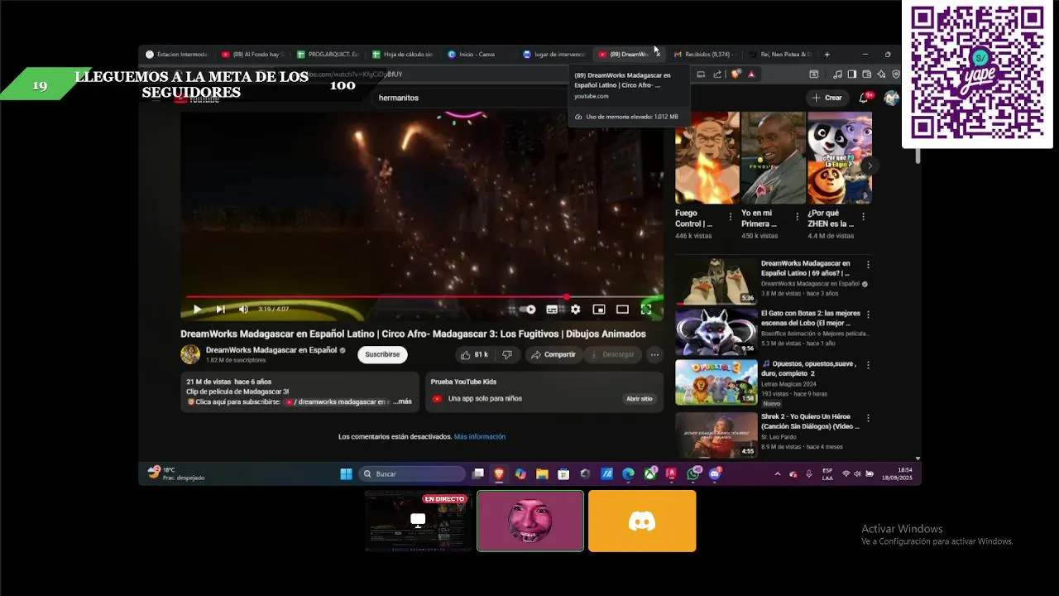Open options for ¿Por qué ZHEN short
The image size is (1059, 596).
tap(863, 217)
